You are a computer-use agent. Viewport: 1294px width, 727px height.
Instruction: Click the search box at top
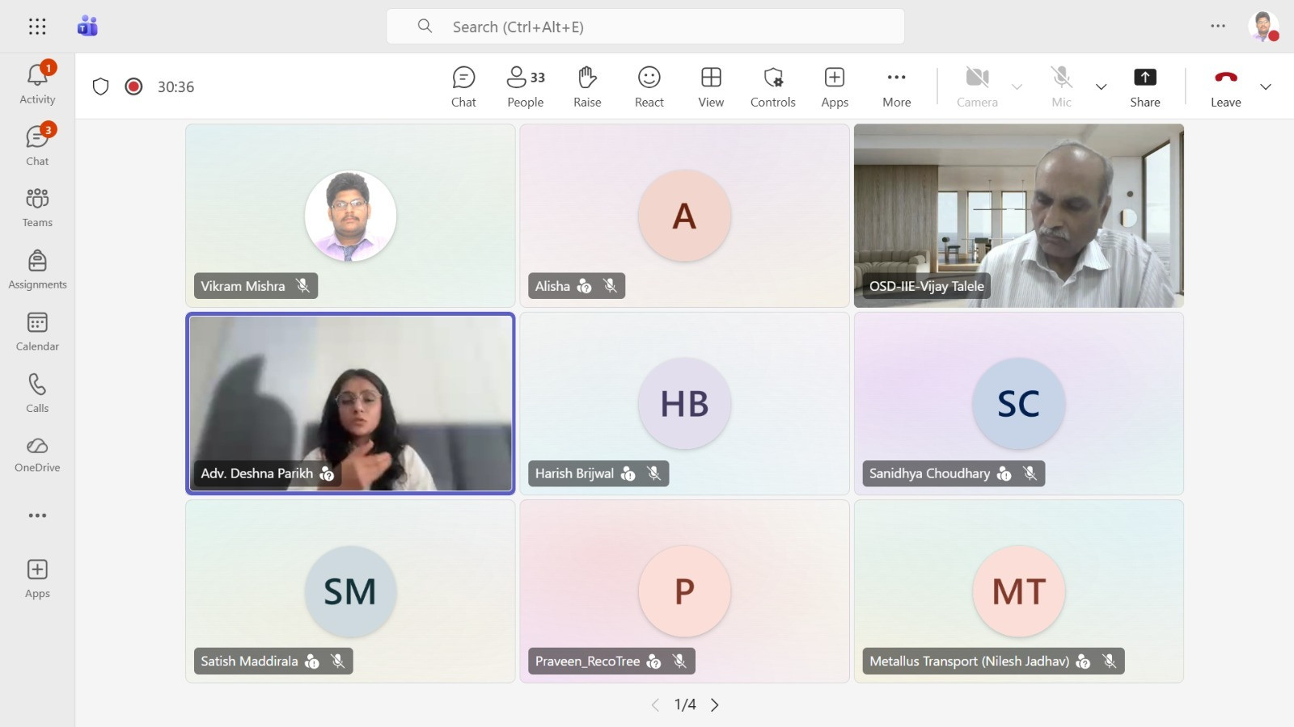tap(645, 27)
